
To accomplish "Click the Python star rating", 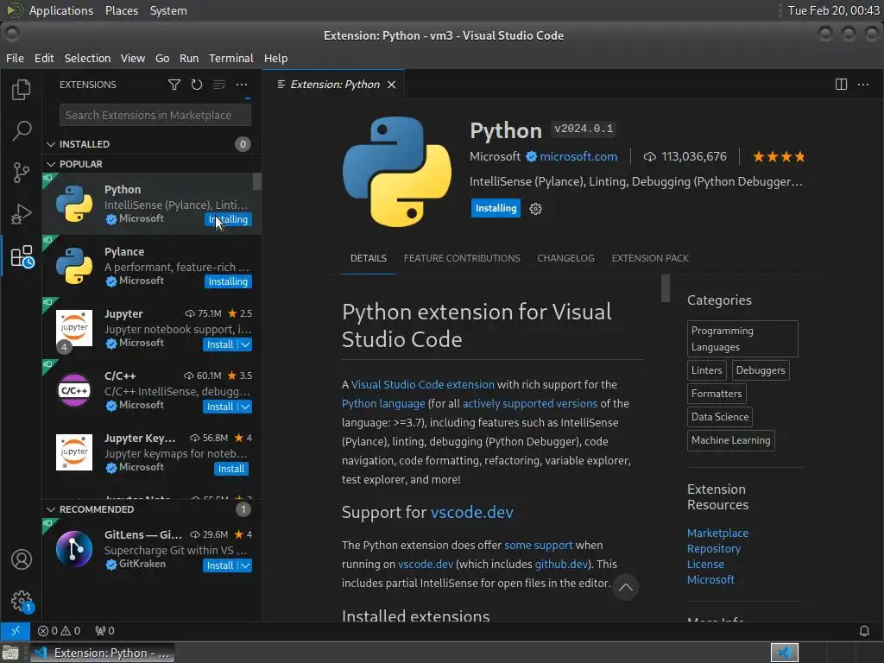I will tap(779, 157).
